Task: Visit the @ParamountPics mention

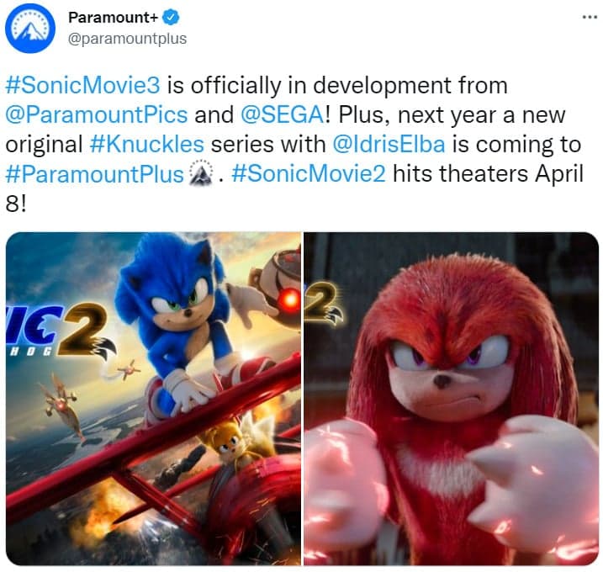Action: [x=97, y=114]
